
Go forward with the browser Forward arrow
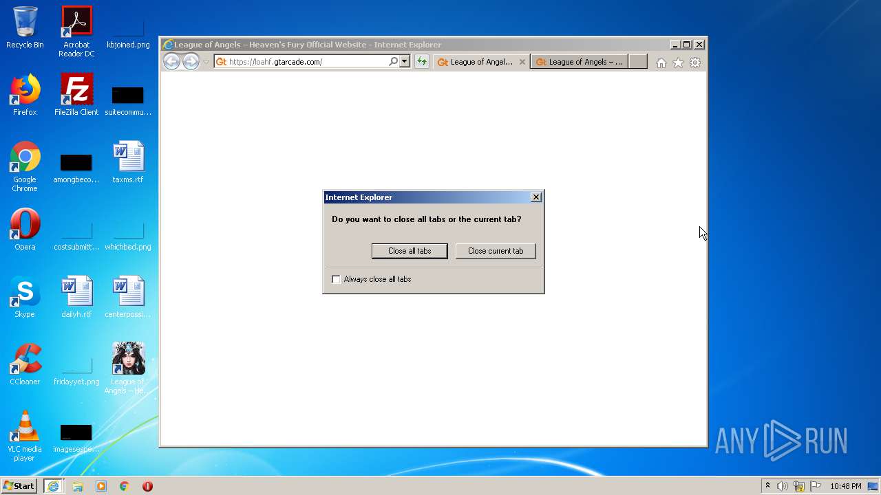click(191, 62)
